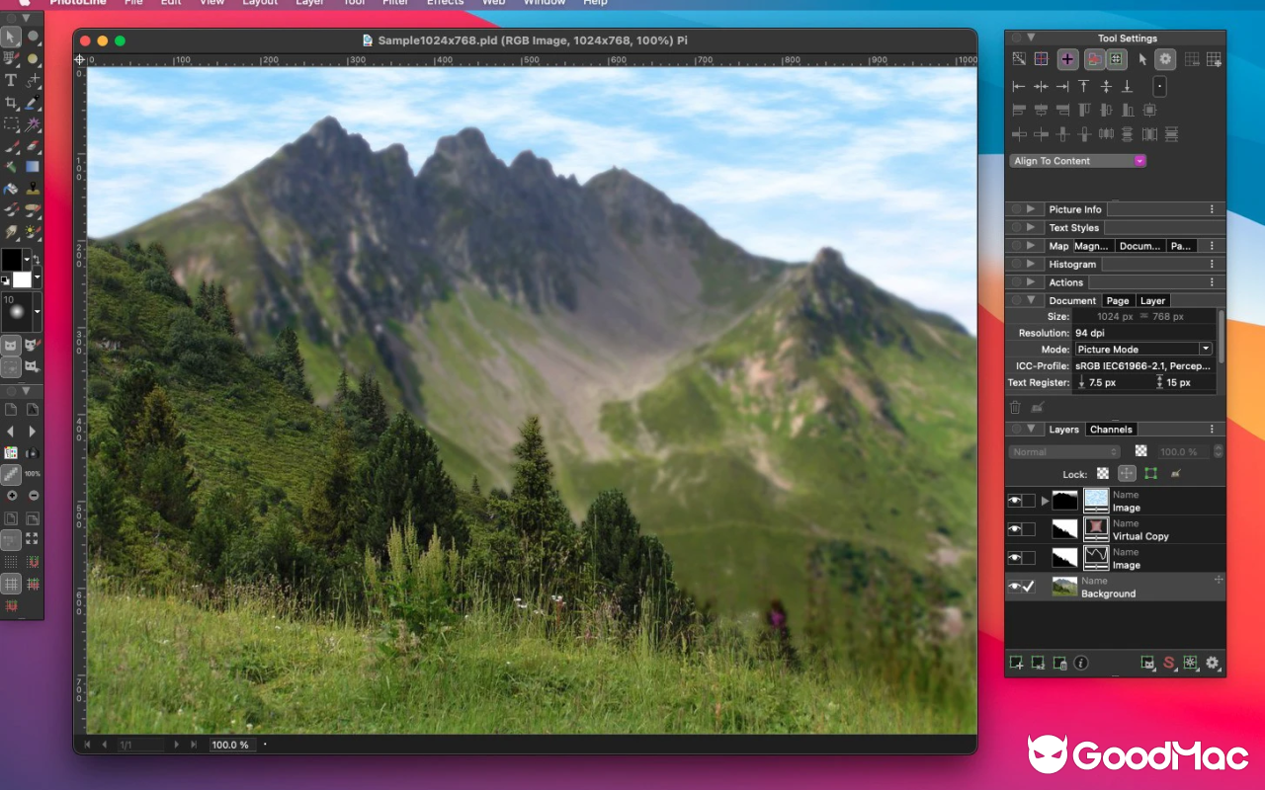The height and width of the screenshot is (790, 1265).
Task: Select the Text tool in the toolbar
Action: pos(10,81)
